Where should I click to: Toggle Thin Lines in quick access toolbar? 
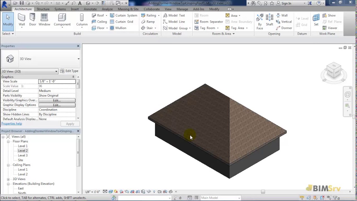pyautogui.click(x=103, y=3)
